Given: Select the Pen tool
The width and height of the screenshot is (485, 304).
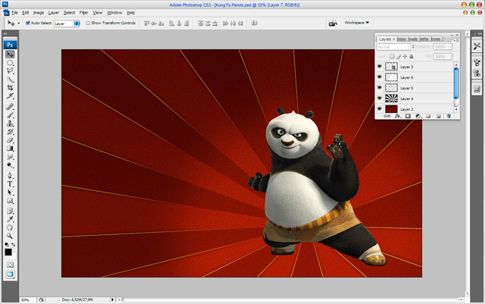Looking at the screenshot, I should [x=10, y=176].
